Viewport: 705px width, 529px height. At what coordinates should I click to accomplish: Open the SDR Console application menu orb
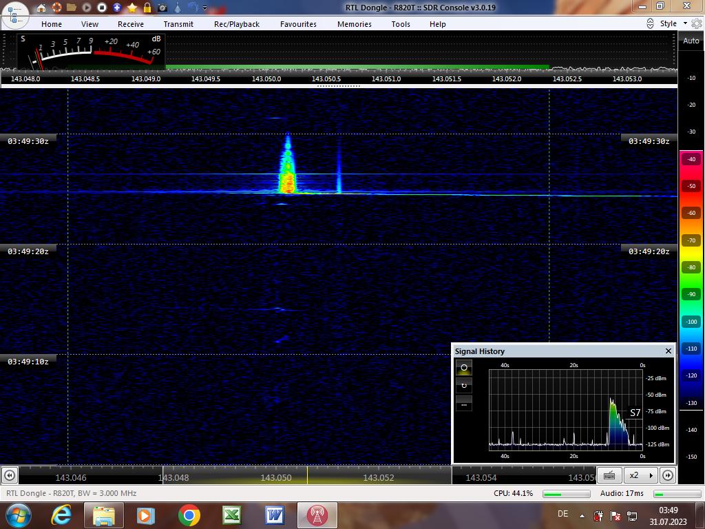[15, 14]
